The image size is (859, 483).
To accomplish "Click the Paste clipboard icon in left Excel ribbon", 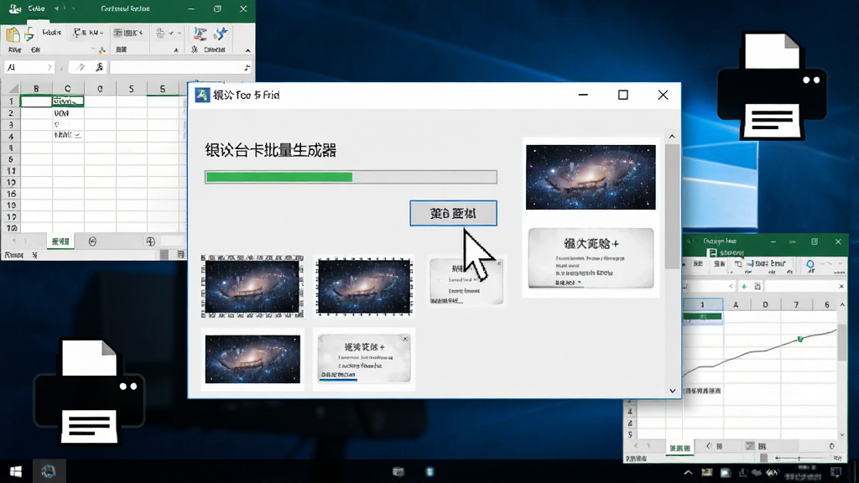I will 13,34.
